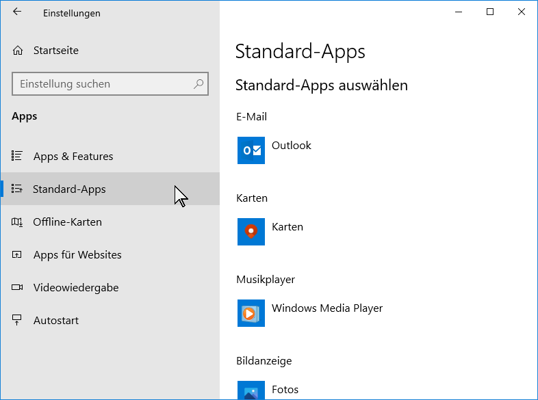Viewport: 538px width, 400px height.
Task: Select the Autostart icon
Action: (x=17, y=320)
